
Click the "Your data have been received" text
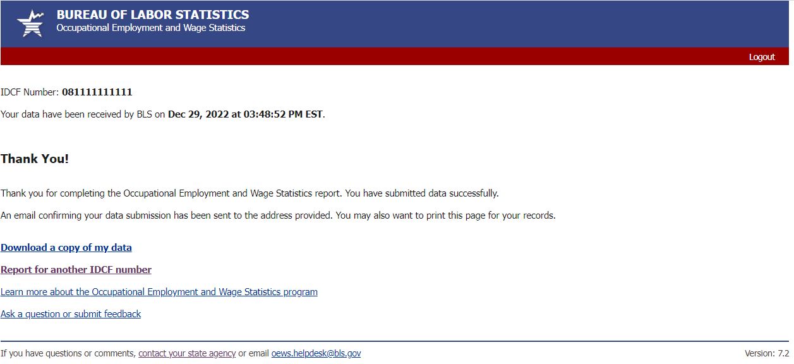click(x=82, y=114)
